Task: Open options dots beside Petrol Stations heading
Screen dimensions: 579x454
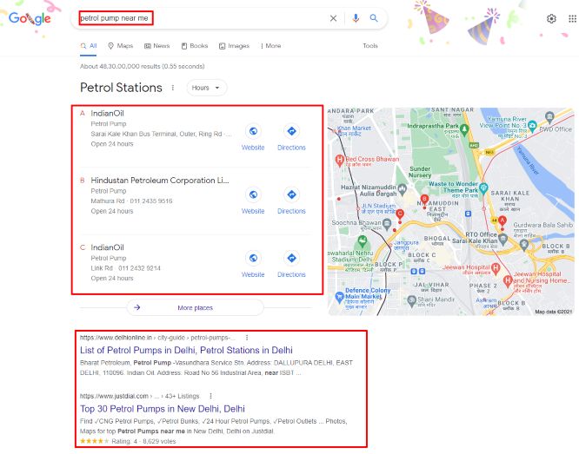Action: coord(173,88)
